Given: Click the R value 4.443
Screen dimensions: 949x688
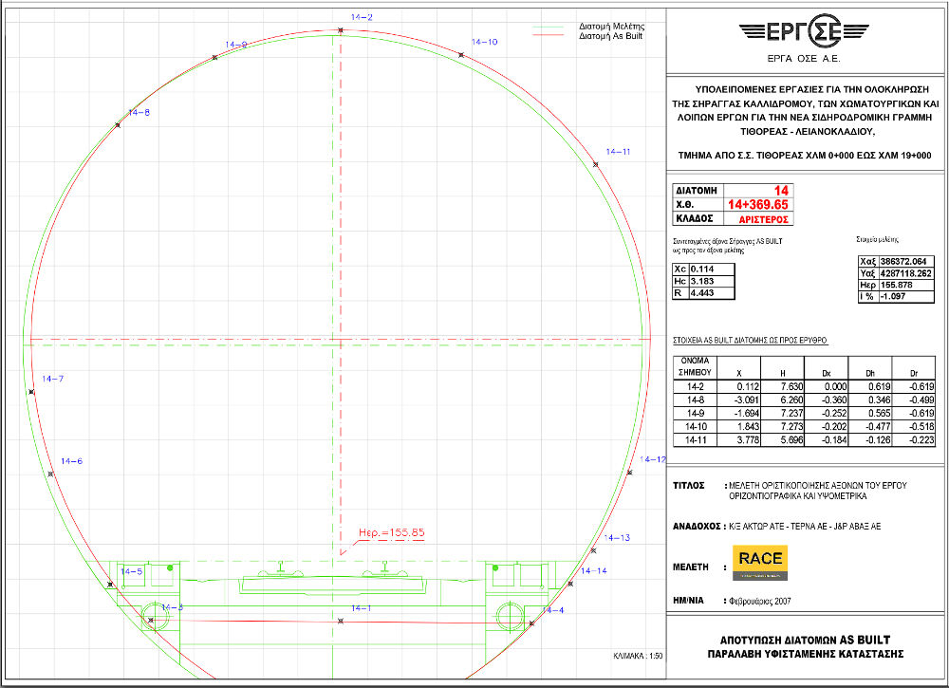Looking at the screenshot, I should tap(702, 293).
